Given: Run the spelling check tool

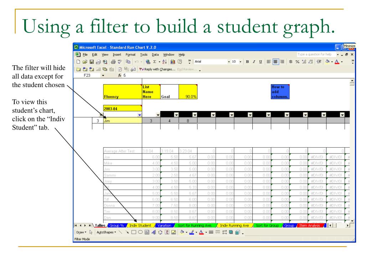Looking at the screenshot, I should [x=120, y=62].
